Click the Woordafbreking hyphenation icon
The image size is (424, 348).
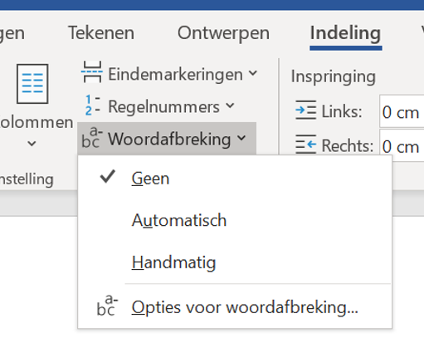92,137
